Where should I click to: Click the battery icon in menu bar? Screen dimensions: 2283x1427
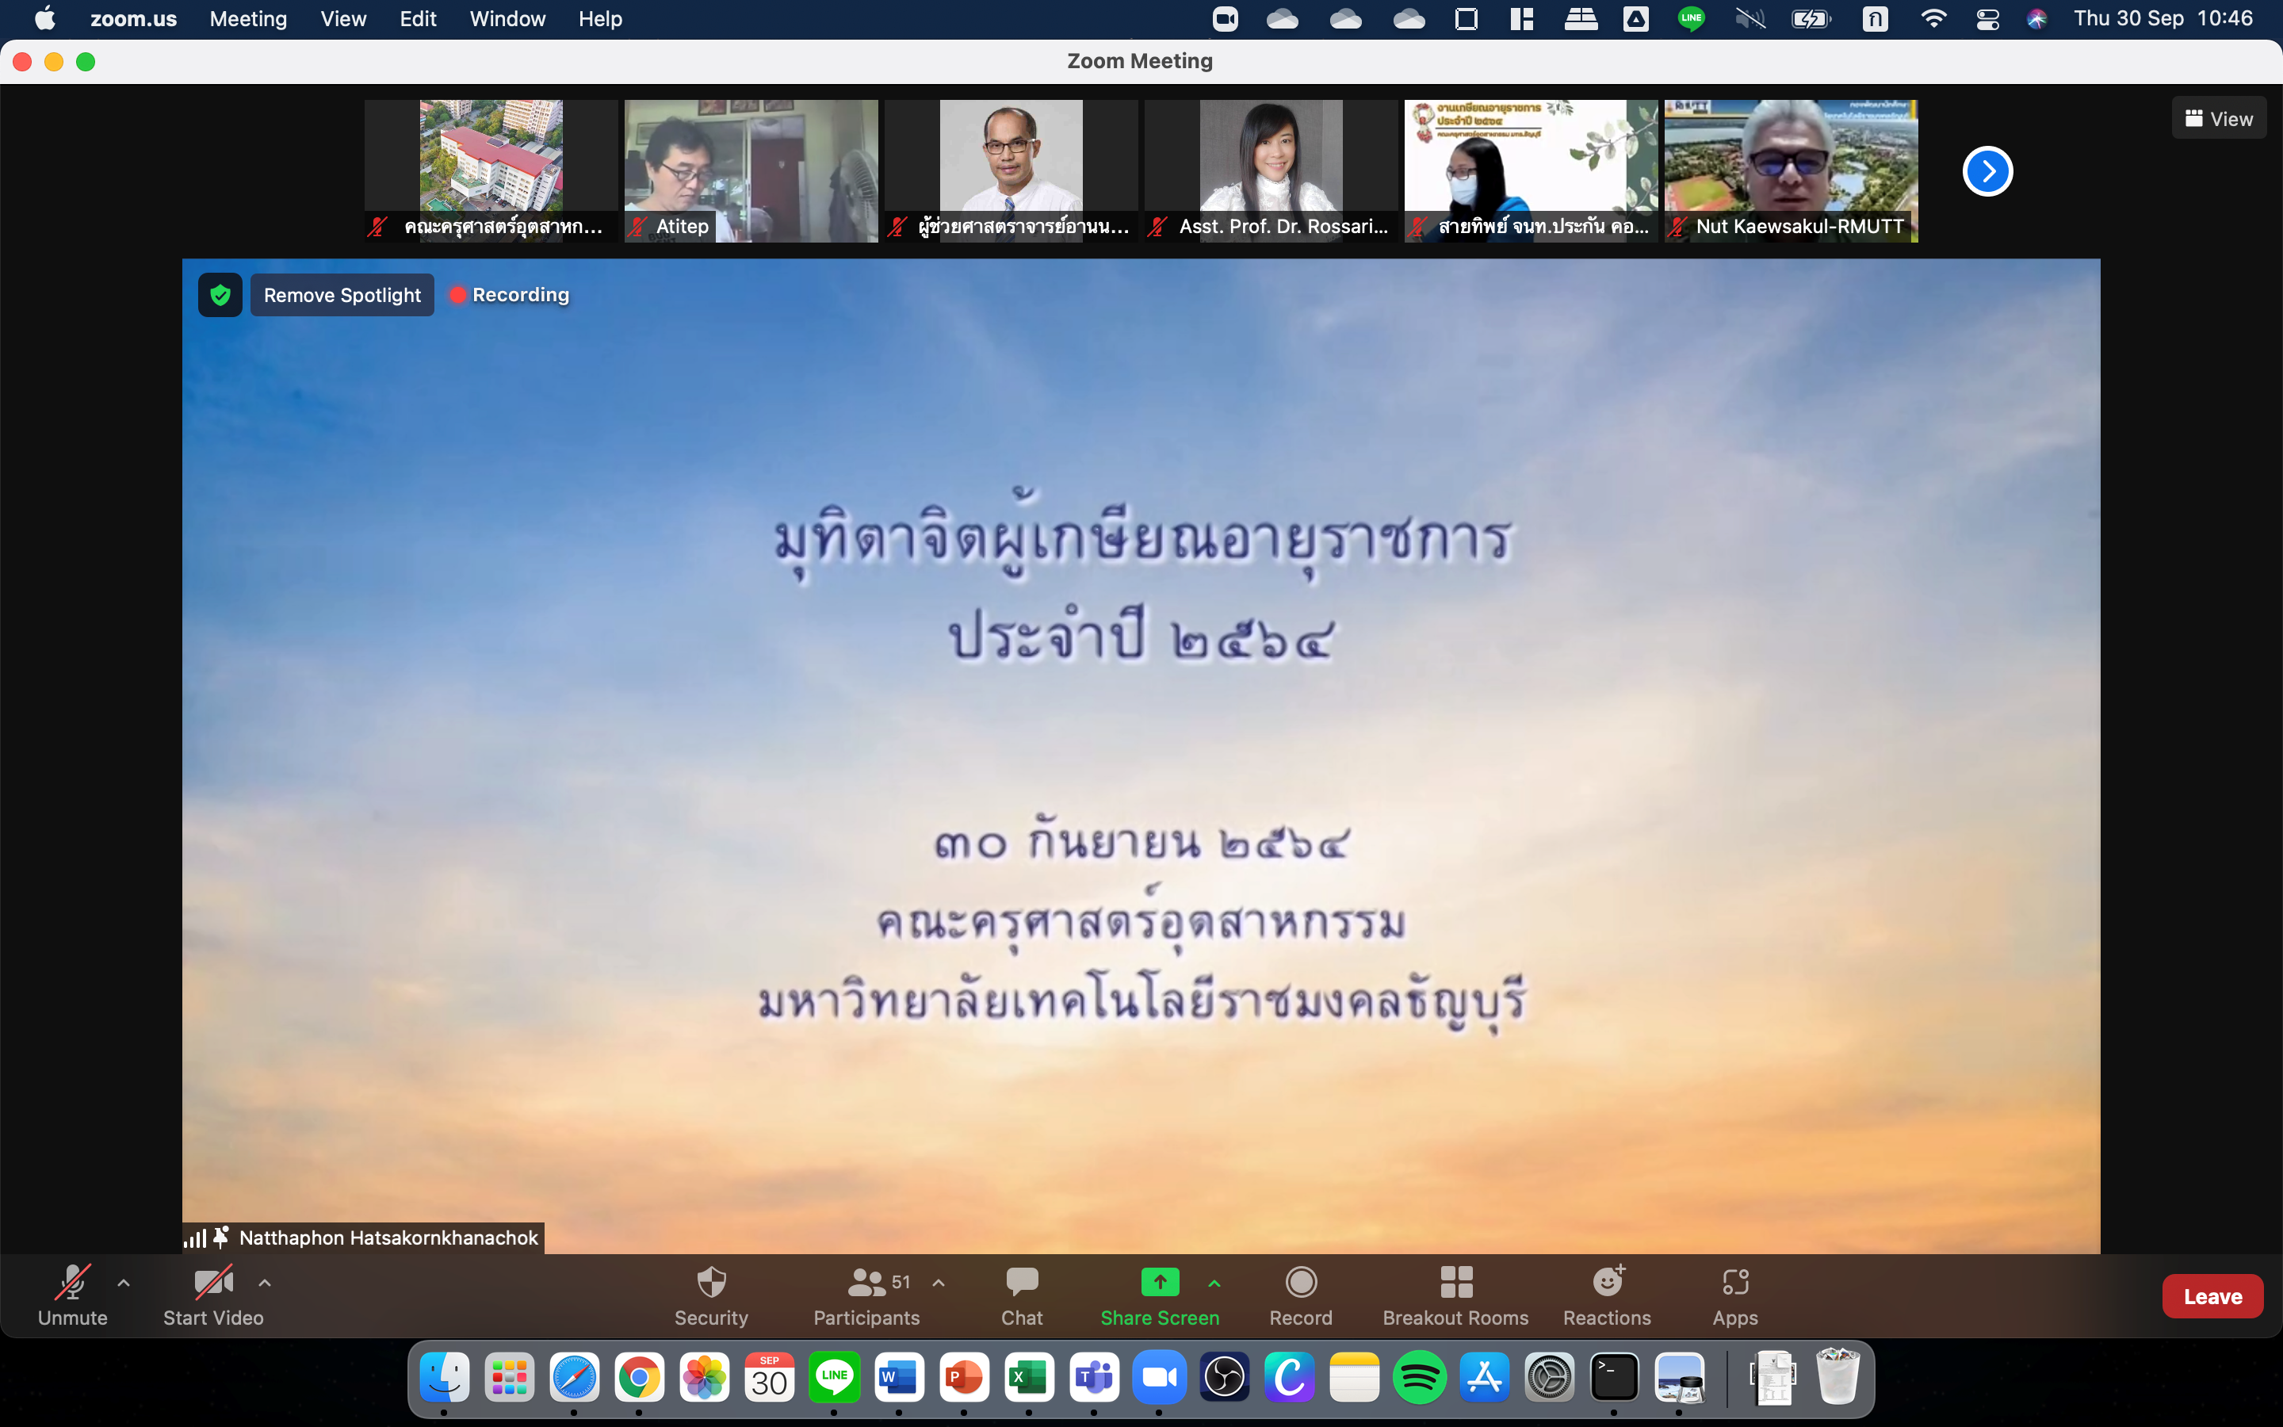point(1811,19)
